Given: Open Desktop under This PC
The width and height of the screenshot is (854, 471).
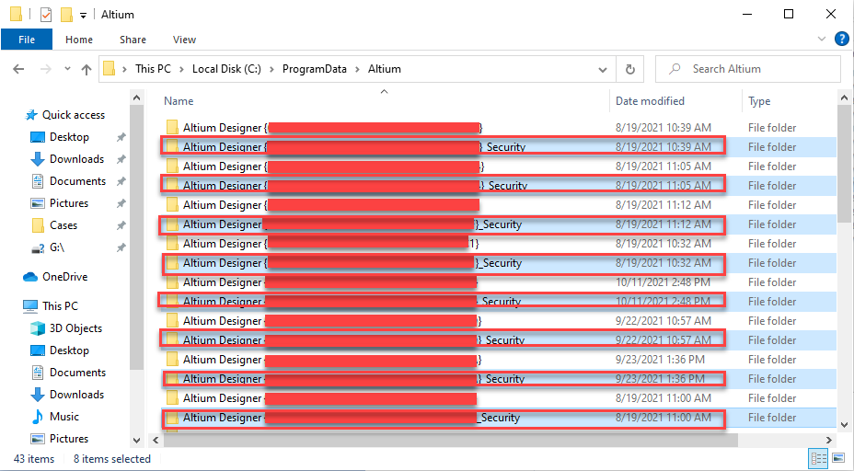Looking at the screenshot, I should pyautogui.click(x=69, y=350).
